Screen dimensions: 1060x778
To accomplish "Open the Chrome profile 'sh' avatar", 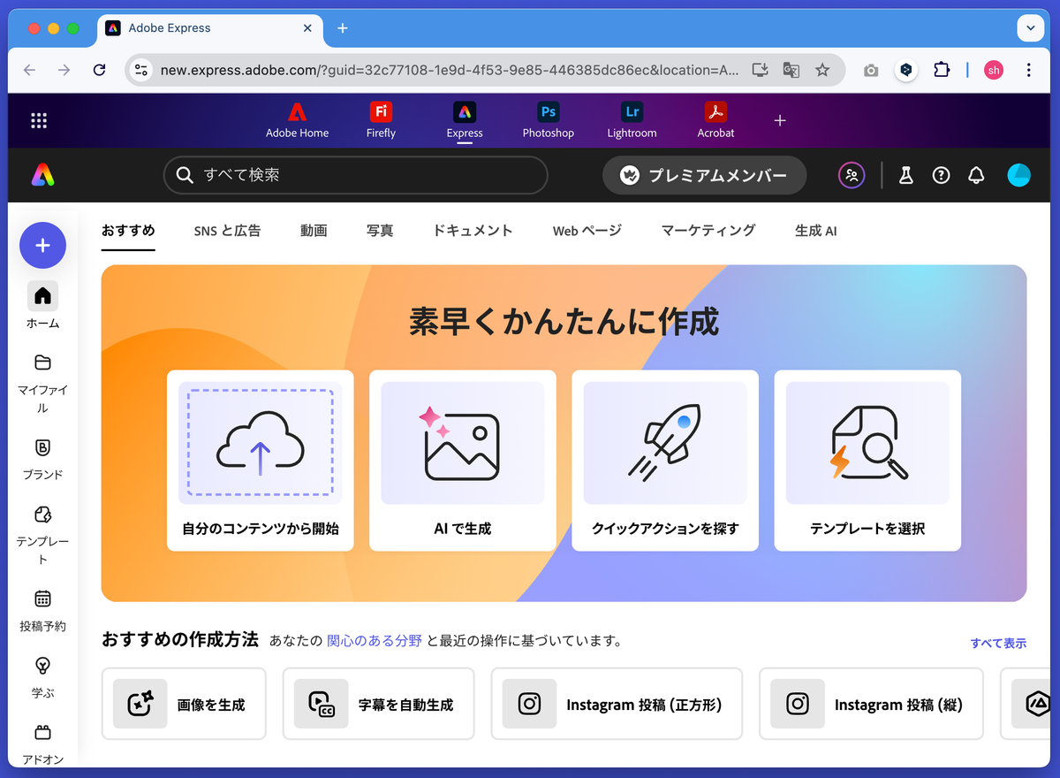I will click(994, 70).
